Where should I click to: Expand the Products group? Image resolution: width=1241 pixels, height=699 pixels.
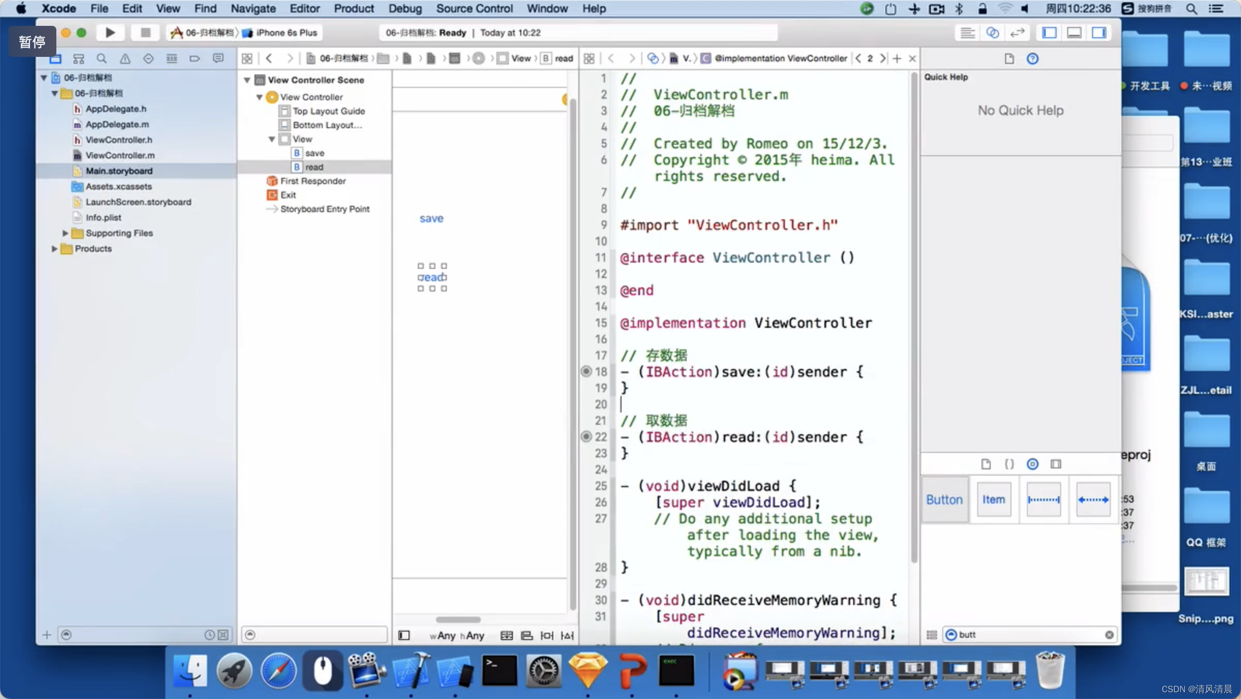pos(54,249)
